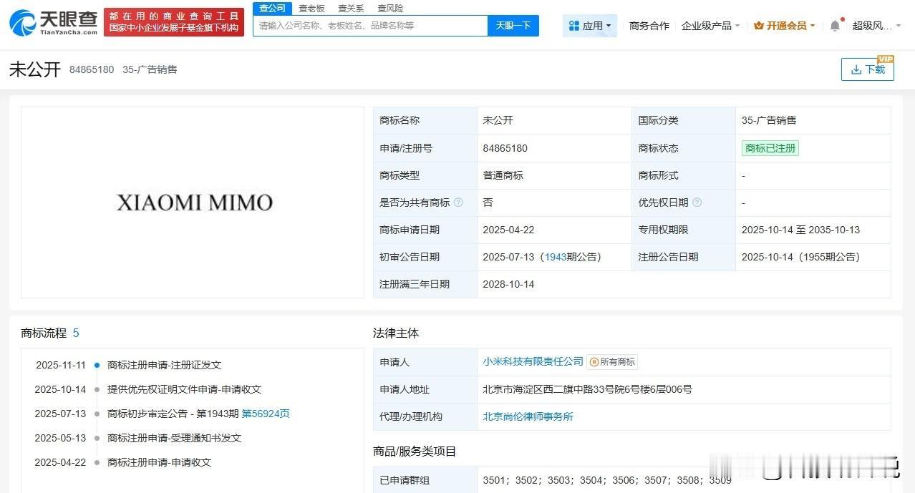The width and height of the screenshot is (915, 493).
Task: Open the notification bell icon
Action: (x=835, y=26)
